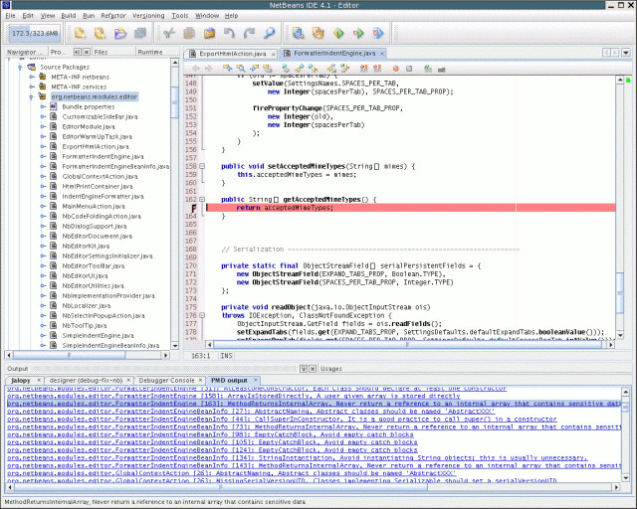Screen dimensions: 637x509
Task: Collapse the getAcceptedMimeTypes code fold
Action: [202, 199]
